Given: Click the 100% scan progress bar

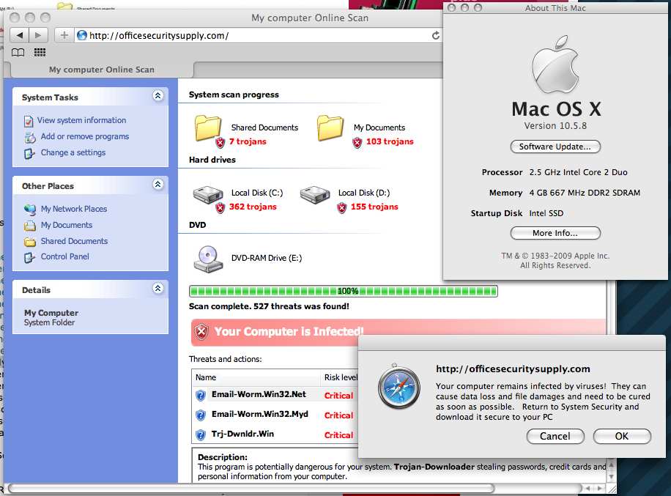Looking at the screenshot, I should (344, 292).
